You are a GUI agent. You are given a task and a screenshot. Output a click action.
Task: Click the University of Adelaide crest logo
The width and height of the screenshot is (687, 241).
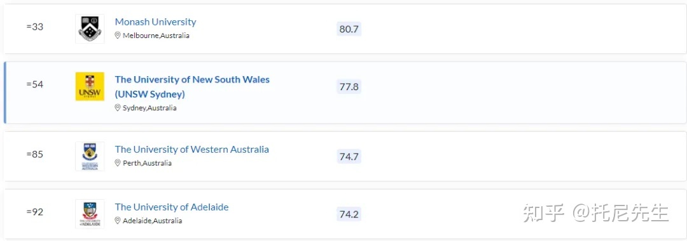tap(90, 214)
